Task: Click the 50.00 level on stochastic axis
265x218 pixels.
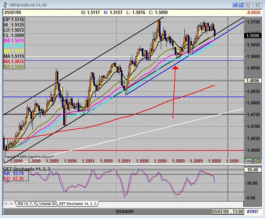Action: pos(252,183)
